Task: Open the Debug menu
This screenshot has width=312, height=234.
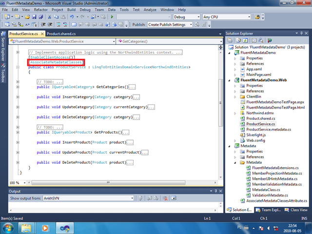Action: [85, 10]
